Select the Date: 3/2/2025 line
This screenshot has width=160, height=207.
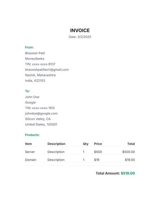coord(80,37)
